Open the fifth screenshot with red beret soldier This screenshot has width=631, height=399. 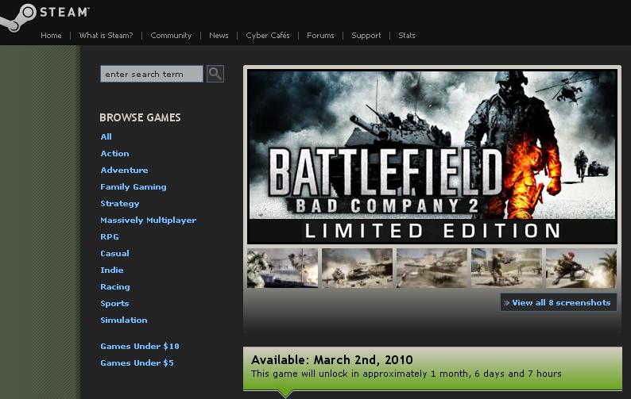coord(581,268)
